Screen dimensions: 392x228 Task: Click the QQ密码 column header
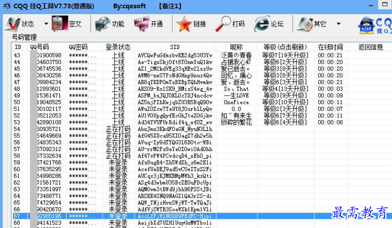[78, 47]
